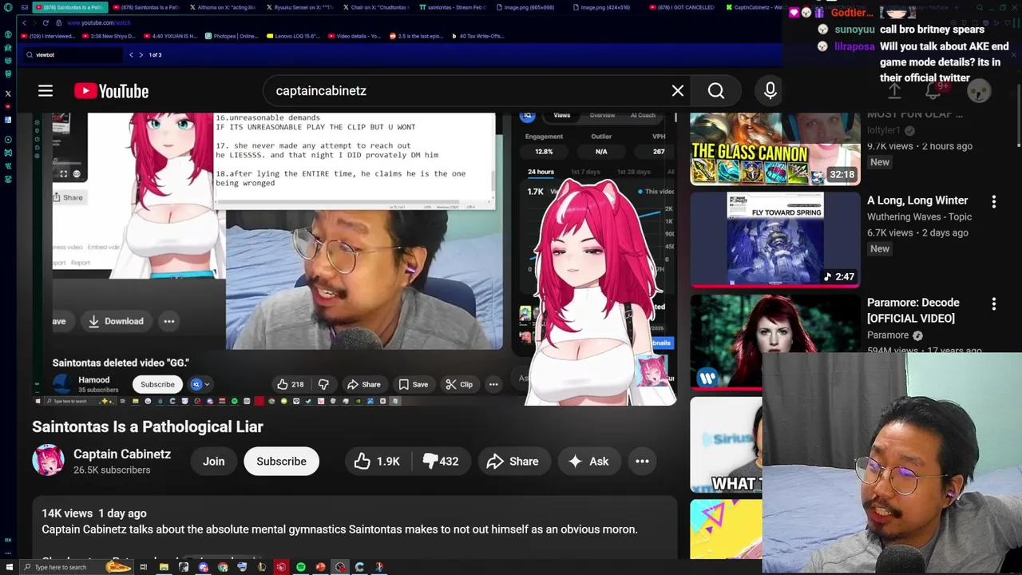Open notification bell dropdown beside Hamood Subscribe

tap(200, 384)
